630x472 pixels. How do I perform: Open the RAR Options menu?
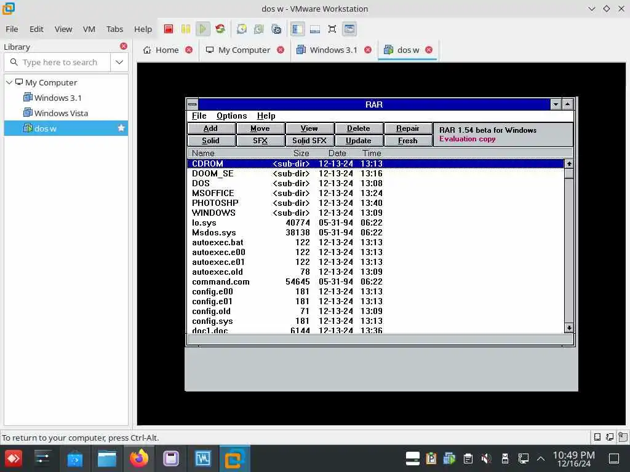click(231, 116)
